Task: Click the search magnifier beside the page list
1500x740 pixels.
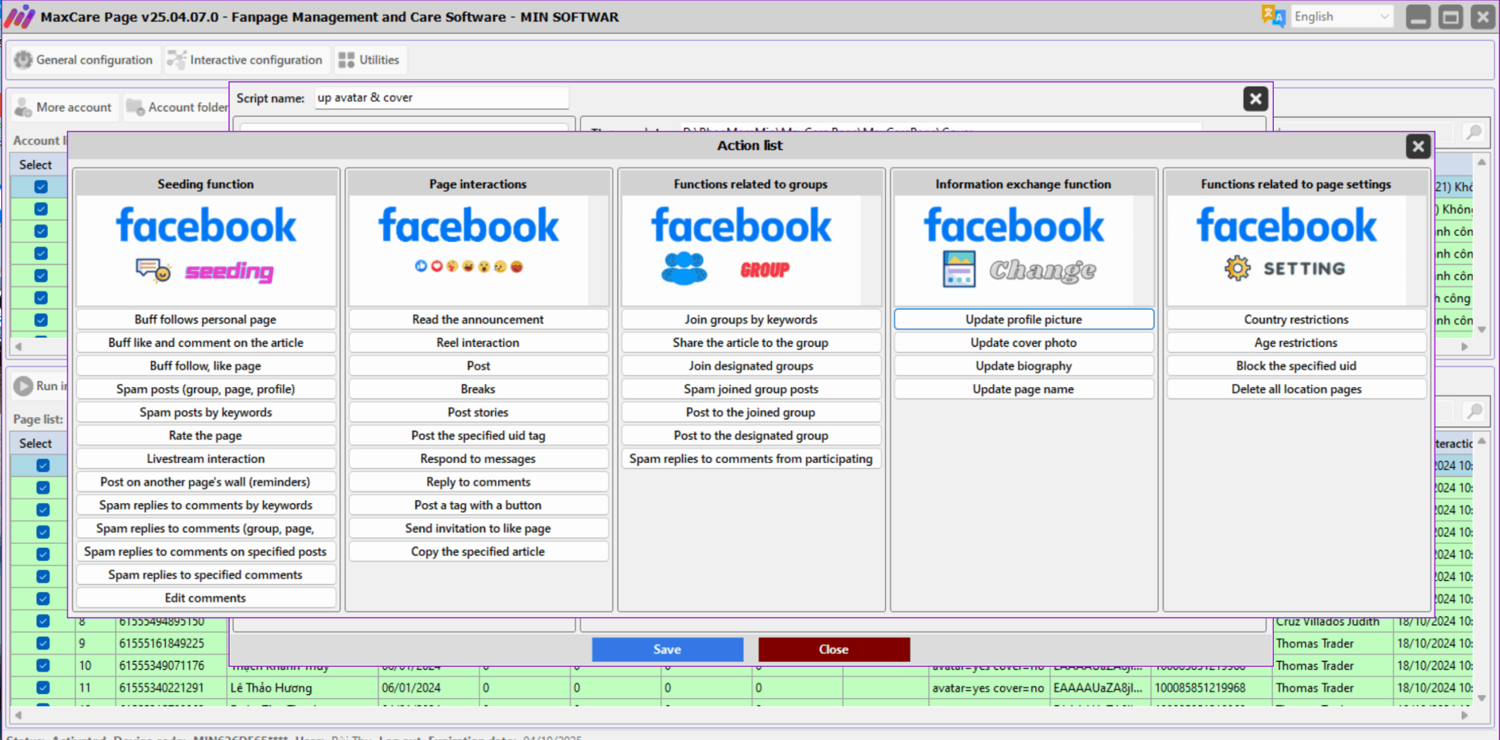Action: point(1472,410)
